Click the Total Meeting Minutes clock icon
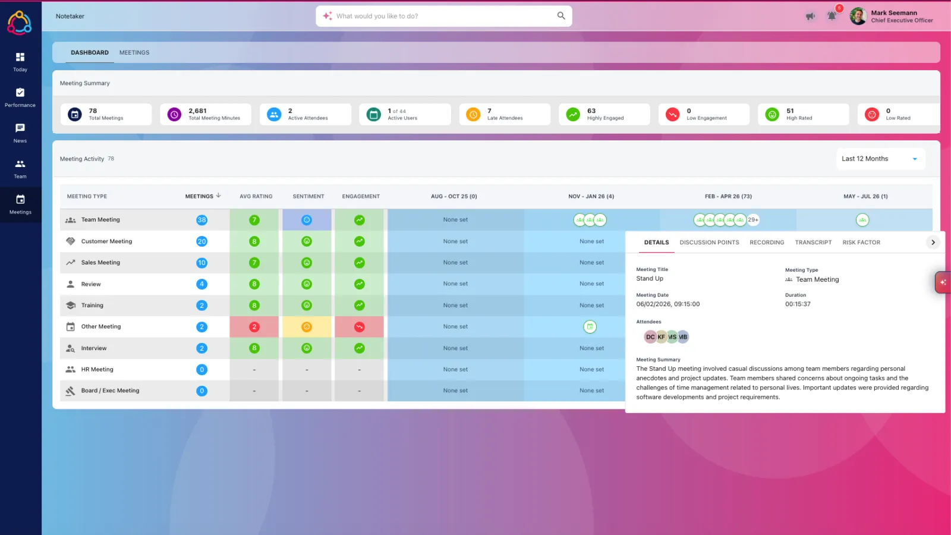951x535 pixels. pyautogui.click(x=174, y=114)
